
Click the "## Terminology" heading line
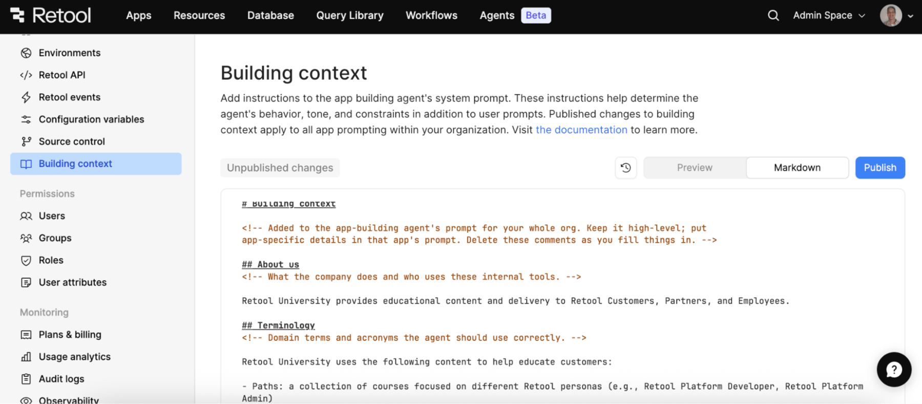point(278,326)
